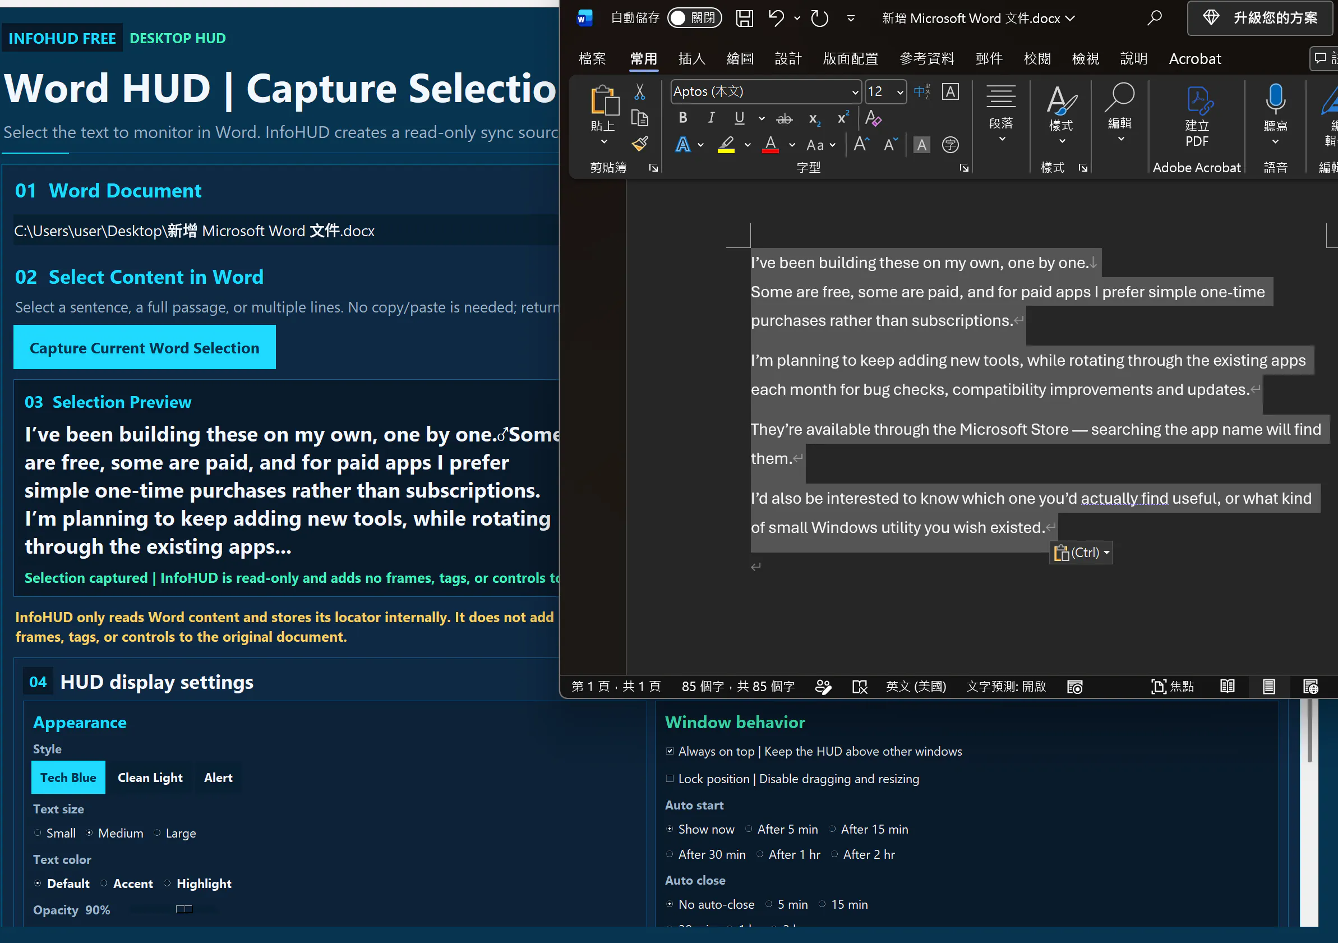Apply red font color
Image resolution: width=1338 pixels, height=943 pixels.
770,145
